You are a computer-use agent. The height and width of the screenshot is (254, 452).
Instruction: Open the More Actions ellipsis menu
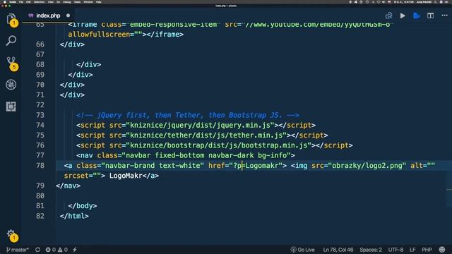444,16
